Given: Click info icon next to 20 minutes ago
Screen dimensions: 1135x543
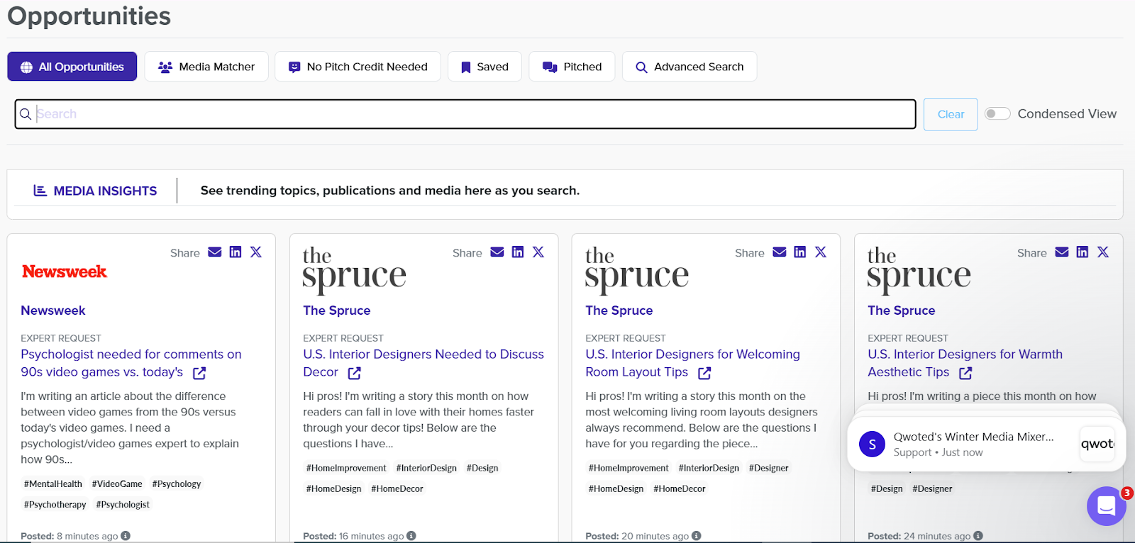Looking at the screenshot, I should click(x=697, y=536).
